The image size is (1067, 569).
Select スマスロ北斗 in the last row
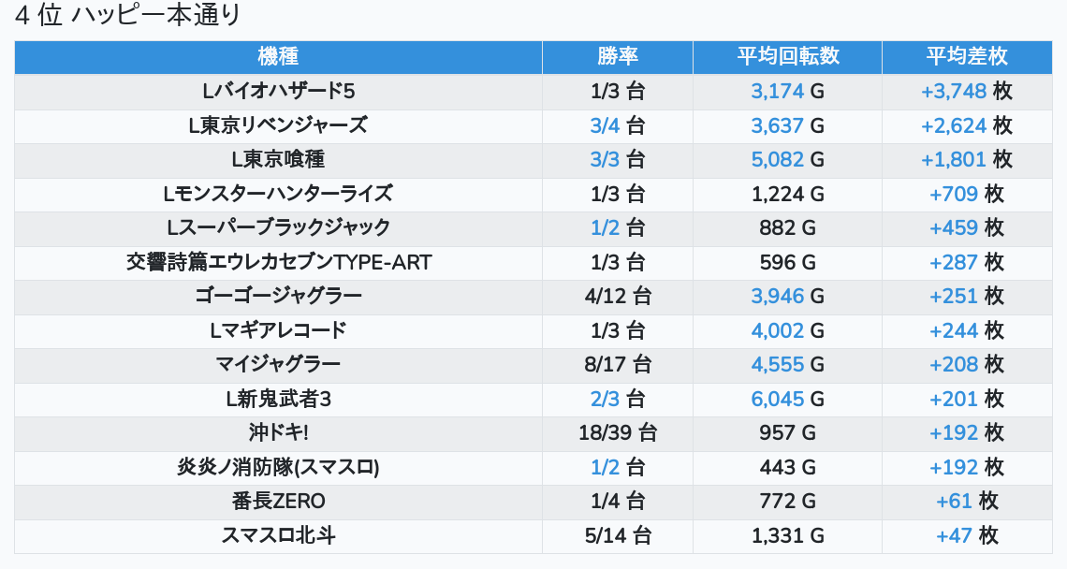pyautogui.click(x=278, y=535)
